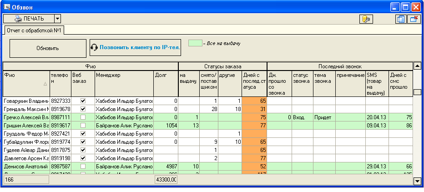Click the key settings icon in toolbar
This screenshot has width=424, height=192.
coord(365,19)
